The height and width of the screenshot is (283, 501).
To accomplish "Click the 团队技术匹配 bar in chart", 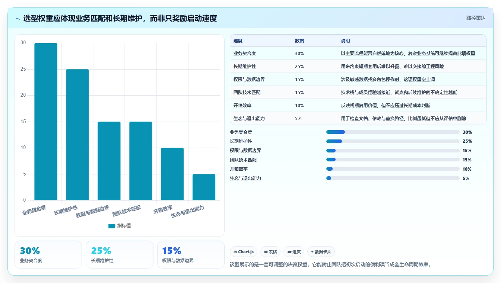I will click(141, 161).
